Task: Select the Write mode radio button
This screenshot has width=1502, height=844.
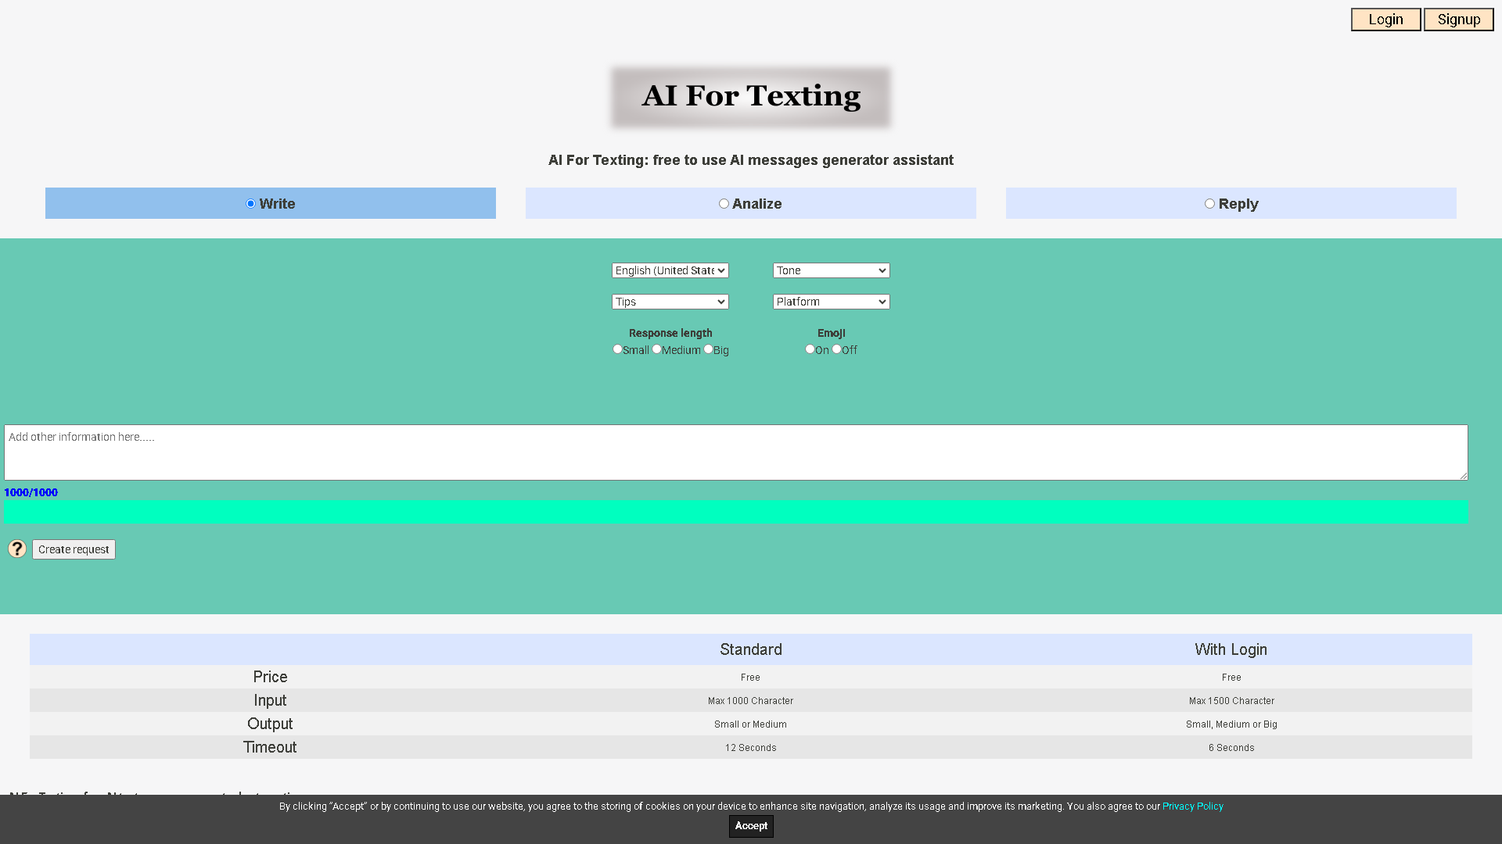Action: pos(250,203)
